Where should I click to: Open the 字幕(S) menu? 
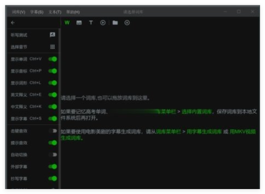37,12
